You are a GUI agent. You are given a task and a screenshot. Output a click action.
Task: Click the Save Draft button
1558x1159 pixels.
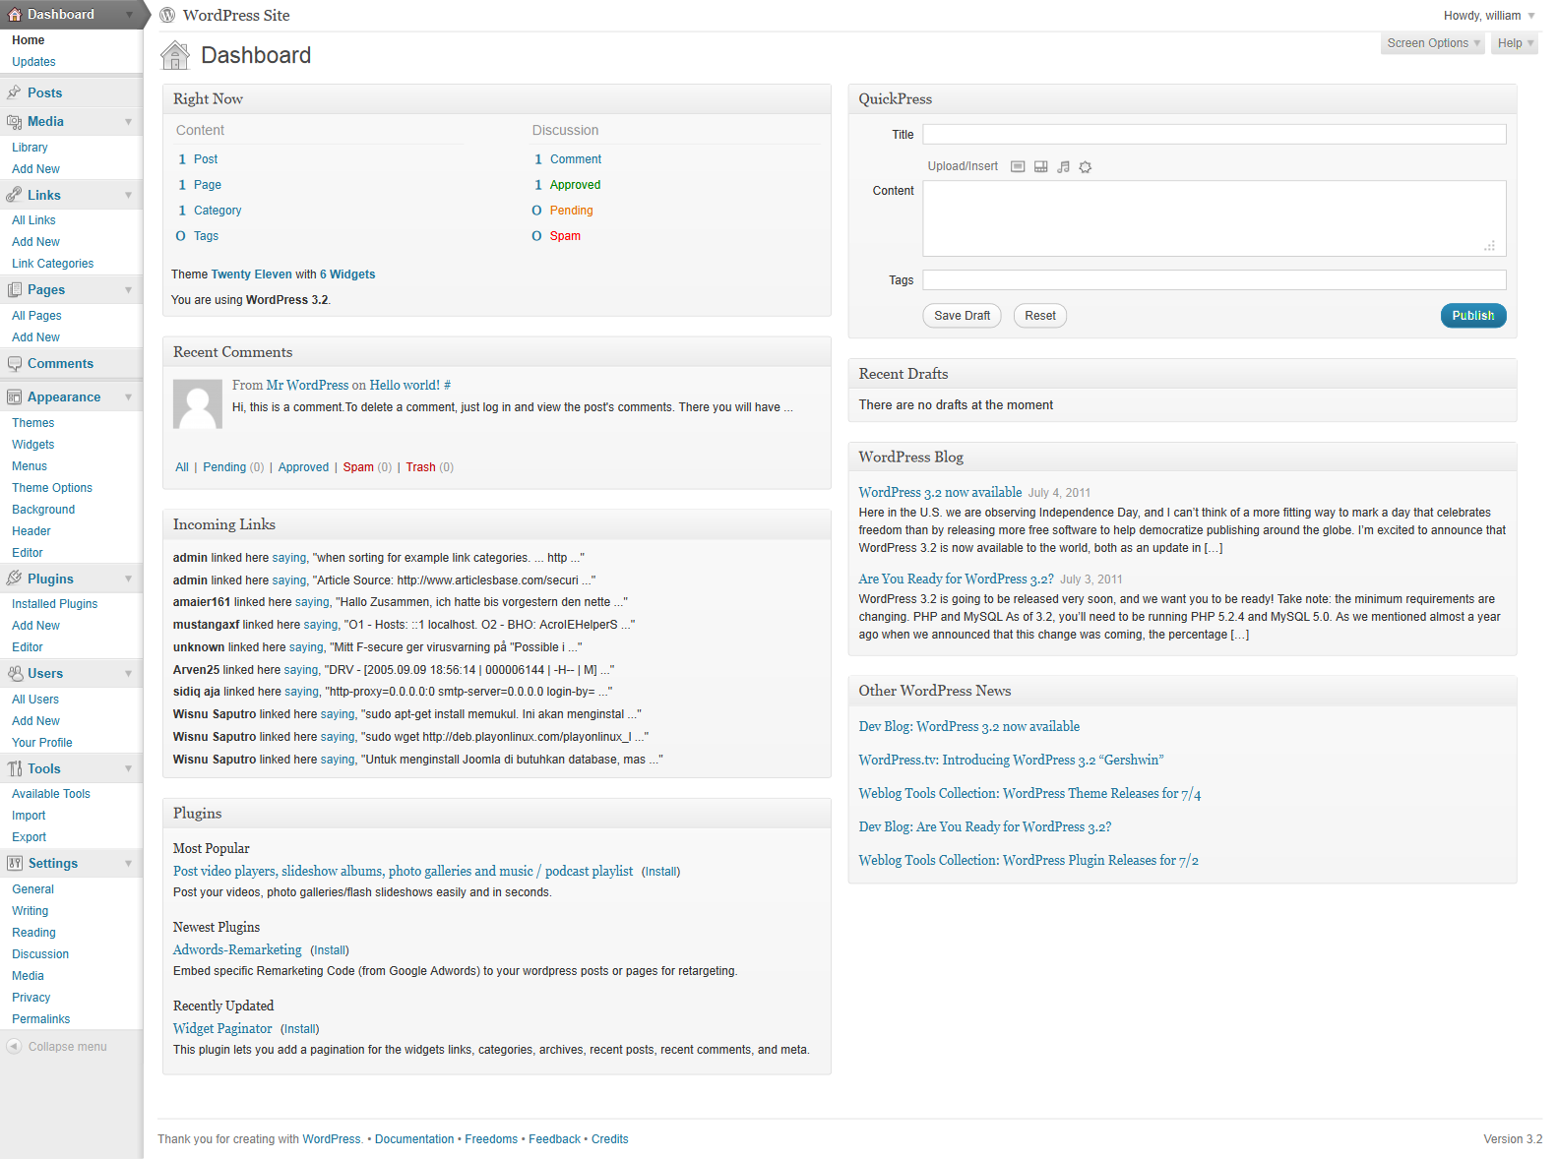coord(962,316)
